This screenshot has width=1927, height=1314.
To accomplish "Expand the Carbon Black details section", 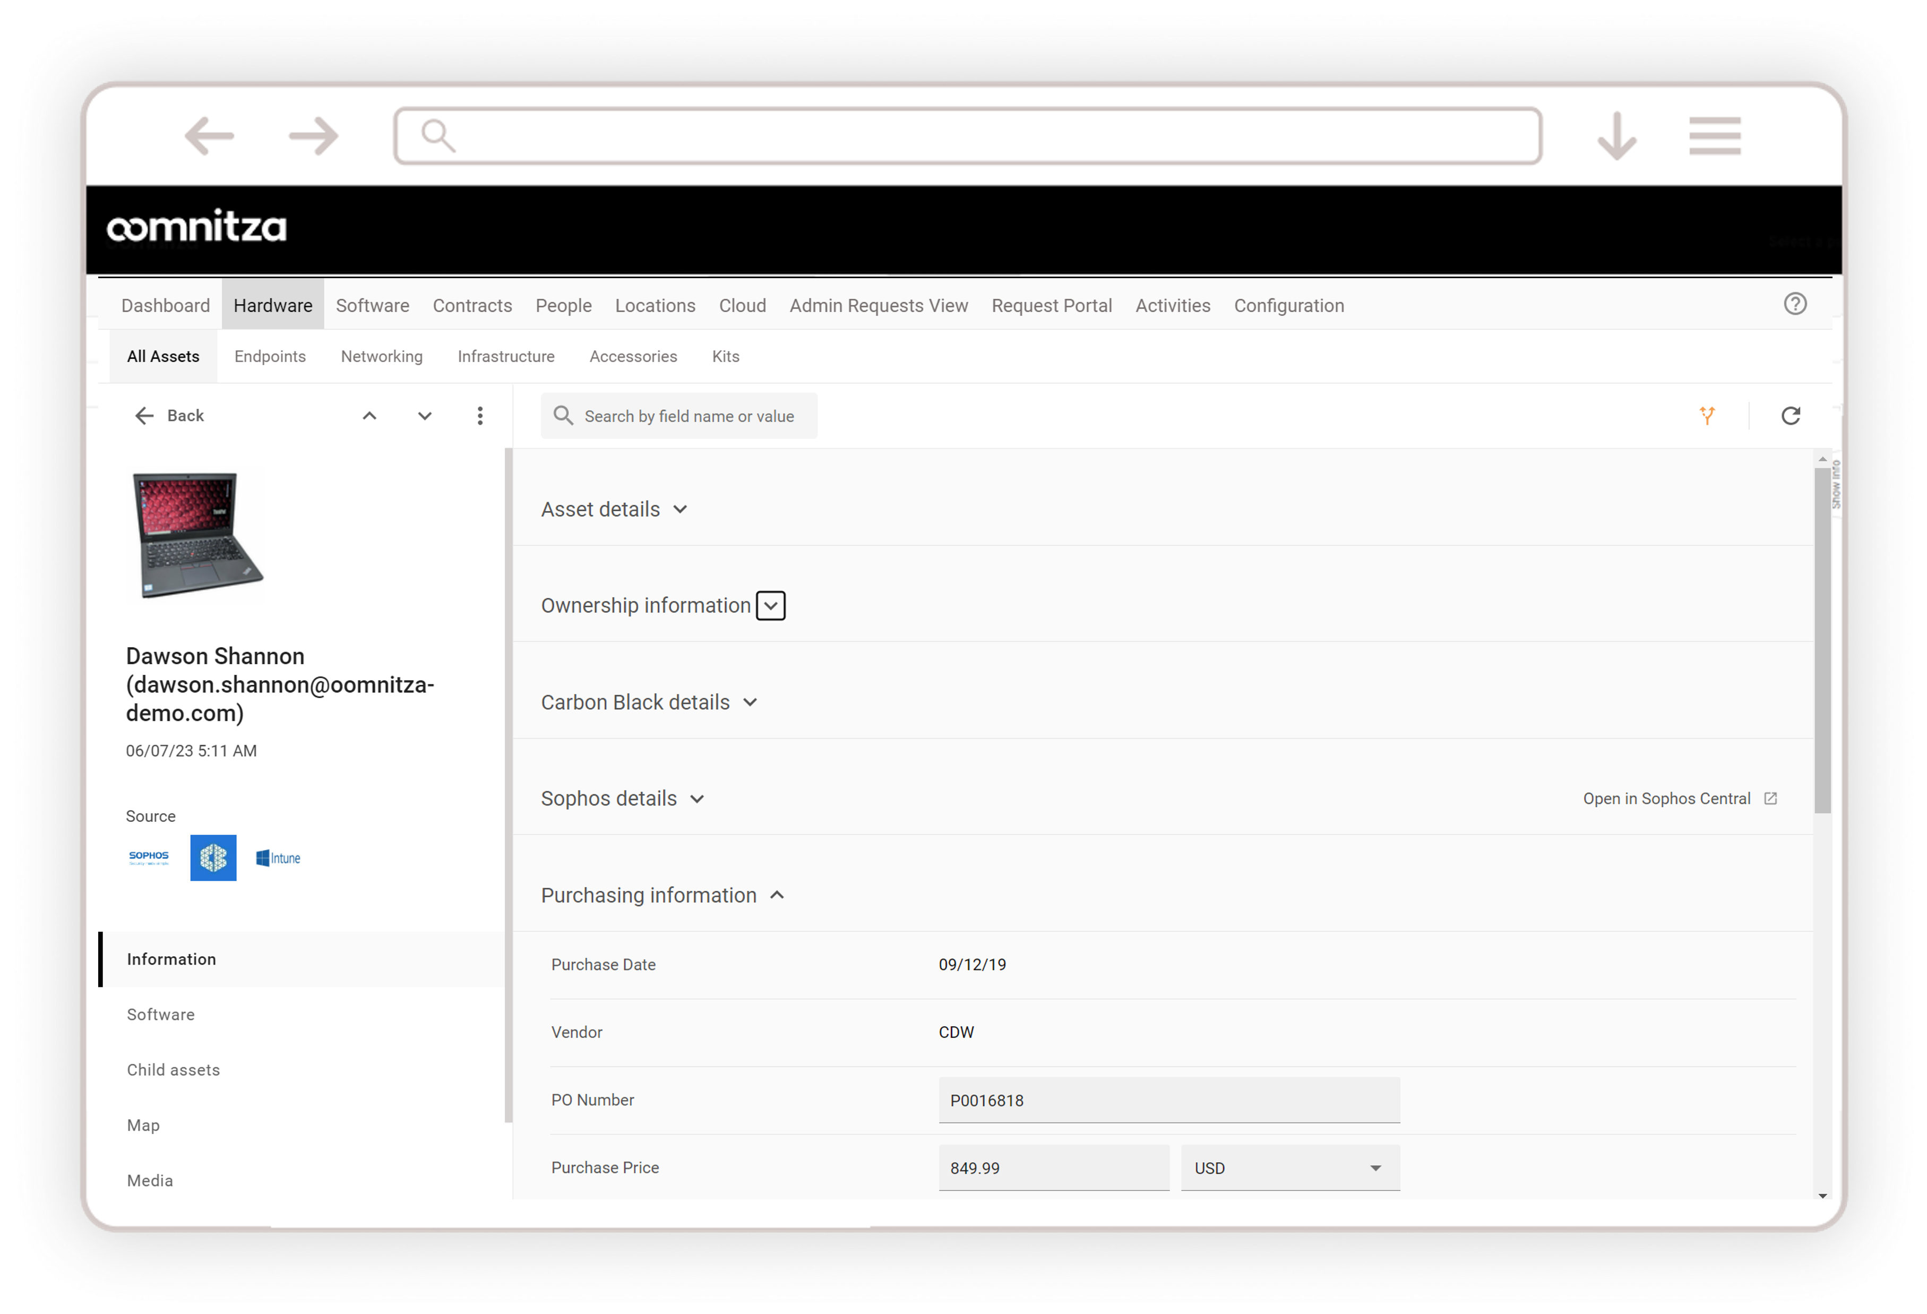I will tap(750, 702).
